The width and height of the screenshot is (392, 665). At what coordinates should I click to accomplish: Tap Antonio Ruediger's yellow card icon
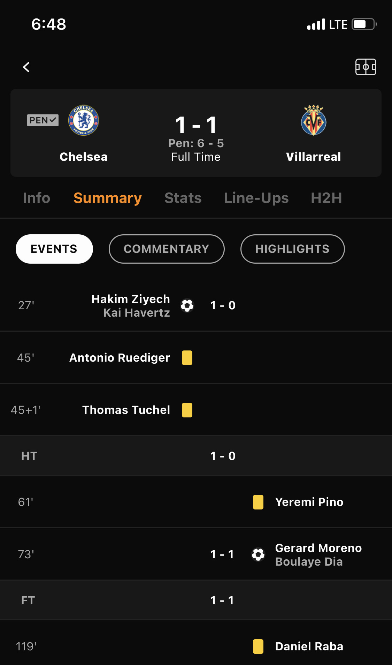(187, 358)
